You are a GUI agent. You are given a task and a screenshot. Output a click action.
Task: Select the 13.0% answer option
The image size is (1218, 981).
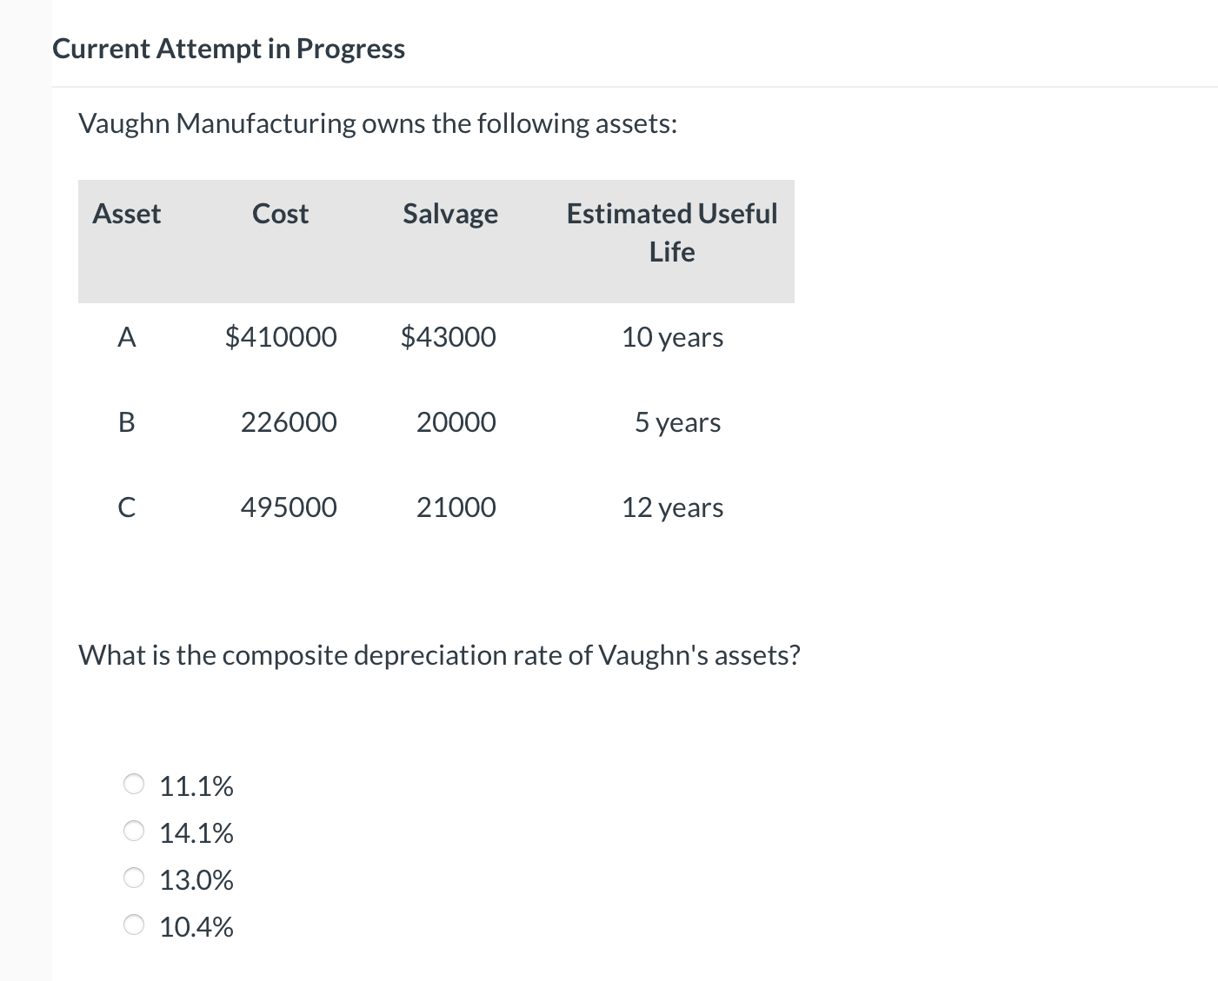(x=135, y=878)
